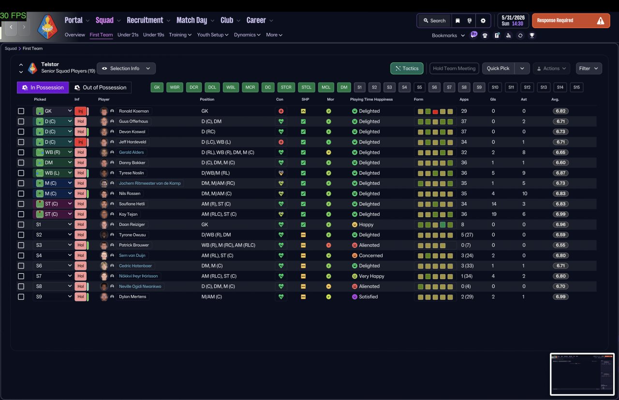
Task: Click the Quick Pick button
Action: pos(498,69)
